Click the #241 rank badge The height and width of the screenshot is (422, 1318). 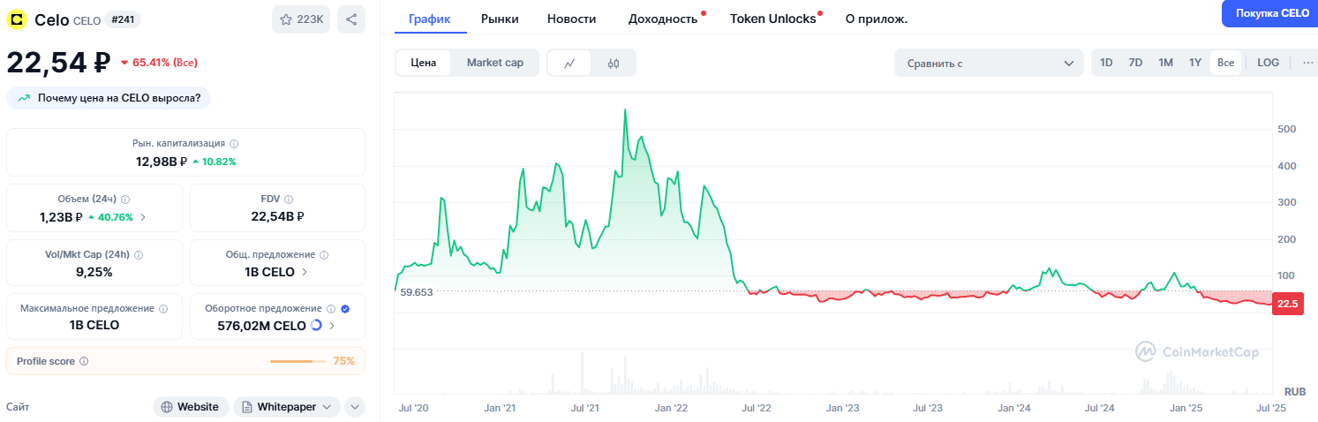(123, 19)
